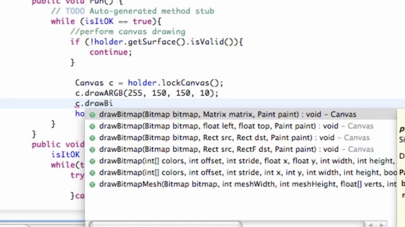Select drawBitmap with Matrix matrix suggestion
This screenshot has height=227, width=405.
click(x=240, y=115)
